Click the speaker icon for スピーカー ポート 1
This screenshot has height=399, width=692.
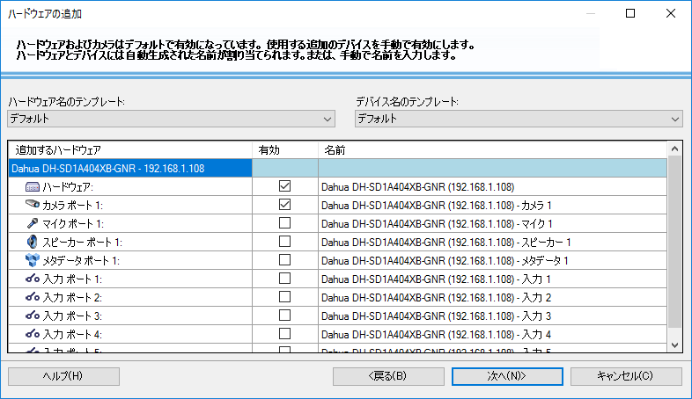(x=33, y=242)
